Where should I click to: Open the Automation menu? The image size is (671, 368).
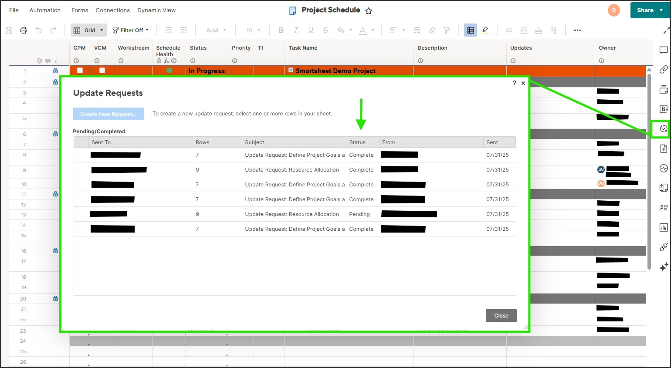[x=45, y=10]
